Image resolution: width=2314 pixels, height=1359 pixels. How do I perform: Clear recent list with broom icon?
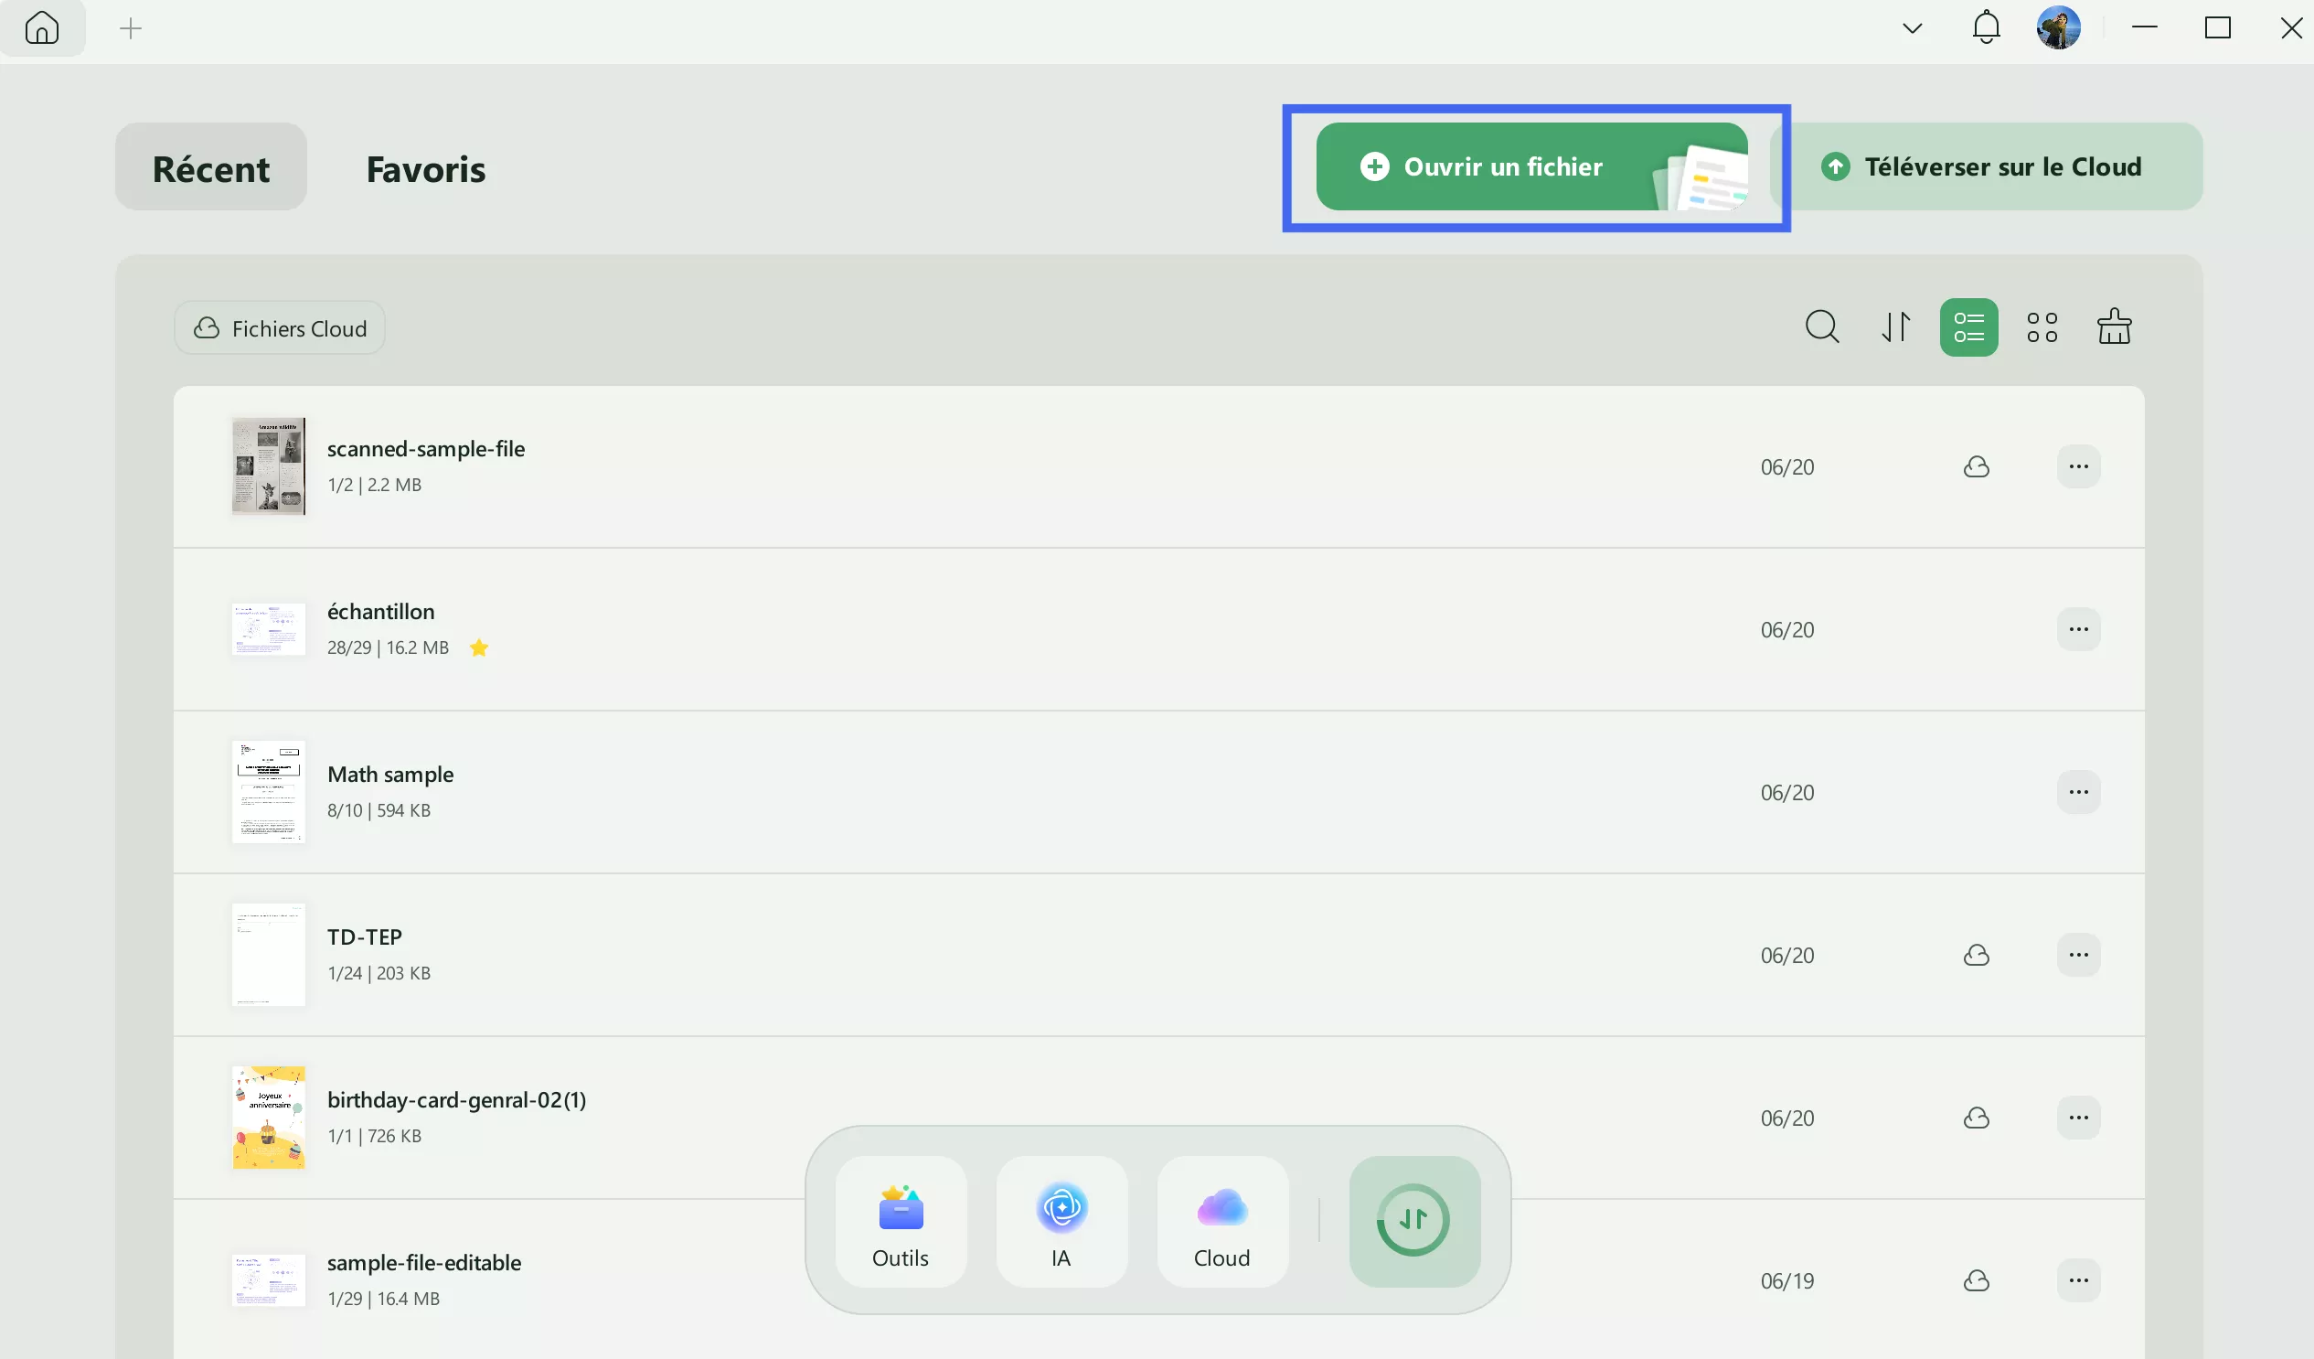point(2114,326)
